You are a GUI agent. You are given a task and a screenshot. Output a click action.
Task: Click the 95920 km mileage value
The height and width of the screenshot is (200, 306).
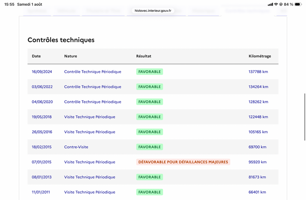pyautogui.click(x=257, y=162)
